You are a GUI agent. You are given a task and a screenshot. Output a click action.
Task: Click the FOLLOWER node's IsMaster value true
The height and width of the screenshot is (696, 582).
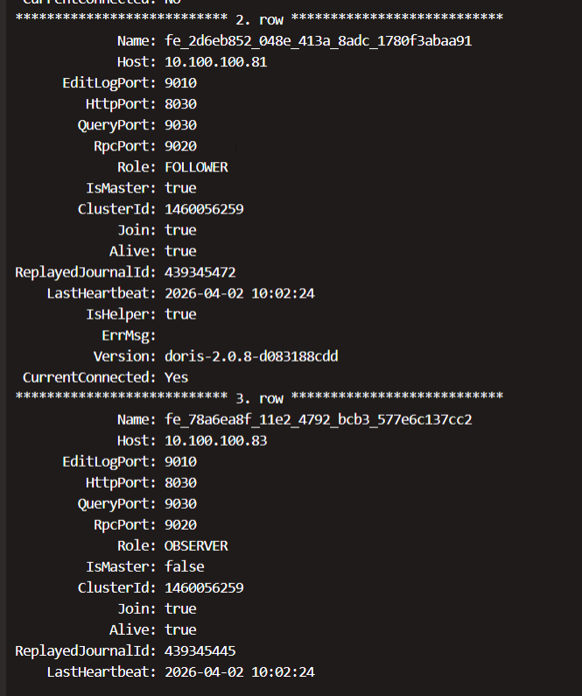tap(180, 188)
